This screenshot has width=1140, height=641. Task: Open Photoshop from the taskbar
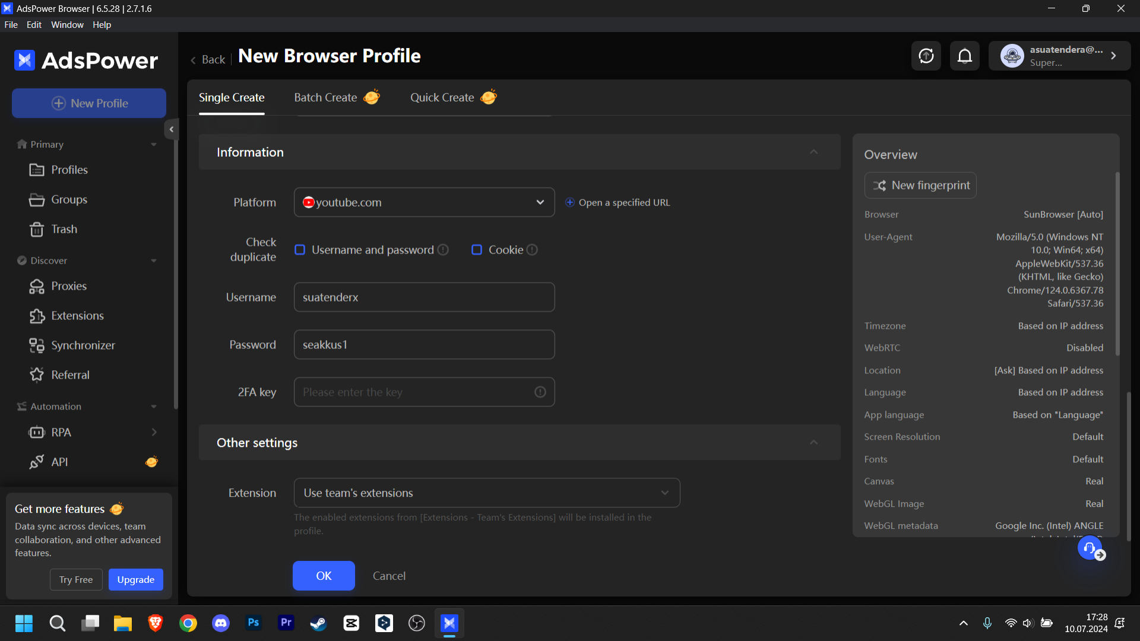(x=254, y=623)
